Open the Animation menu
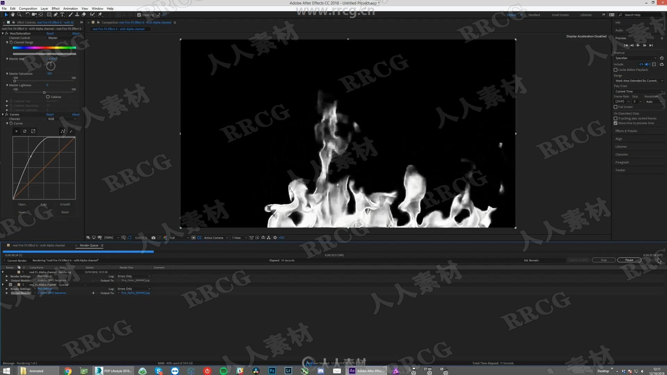Viewport: 667px width, 375px height. [x=71, y=8]
